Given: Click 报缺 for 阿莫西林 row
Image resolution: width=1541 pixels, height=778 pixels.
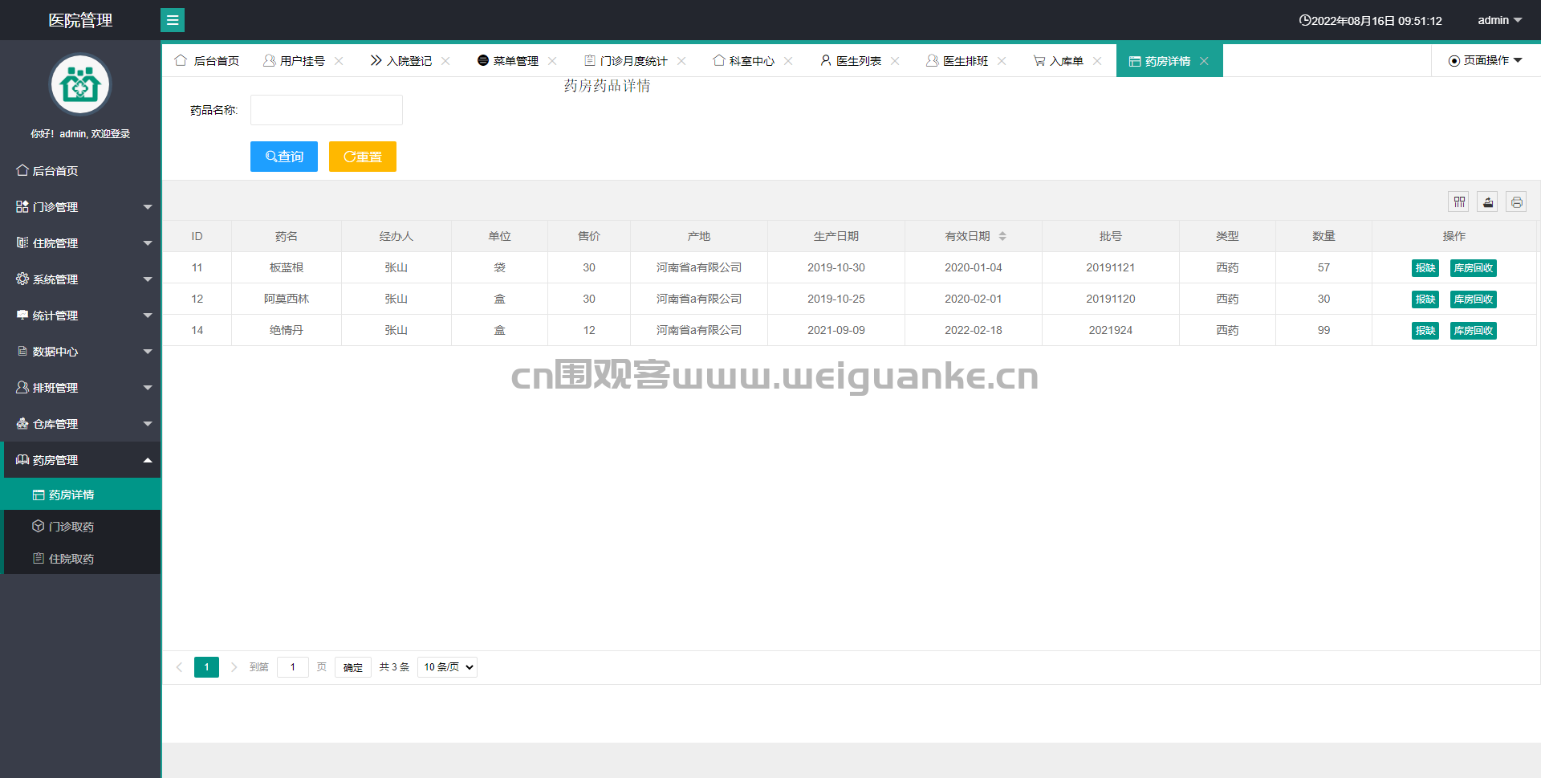Looking at the screenshot, I should pyautogui.click(x=1425, y=299).
